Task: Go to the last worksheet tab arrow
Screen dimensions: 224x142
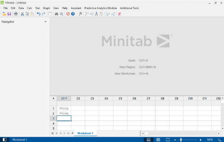Action: click(x=68, y=133)
